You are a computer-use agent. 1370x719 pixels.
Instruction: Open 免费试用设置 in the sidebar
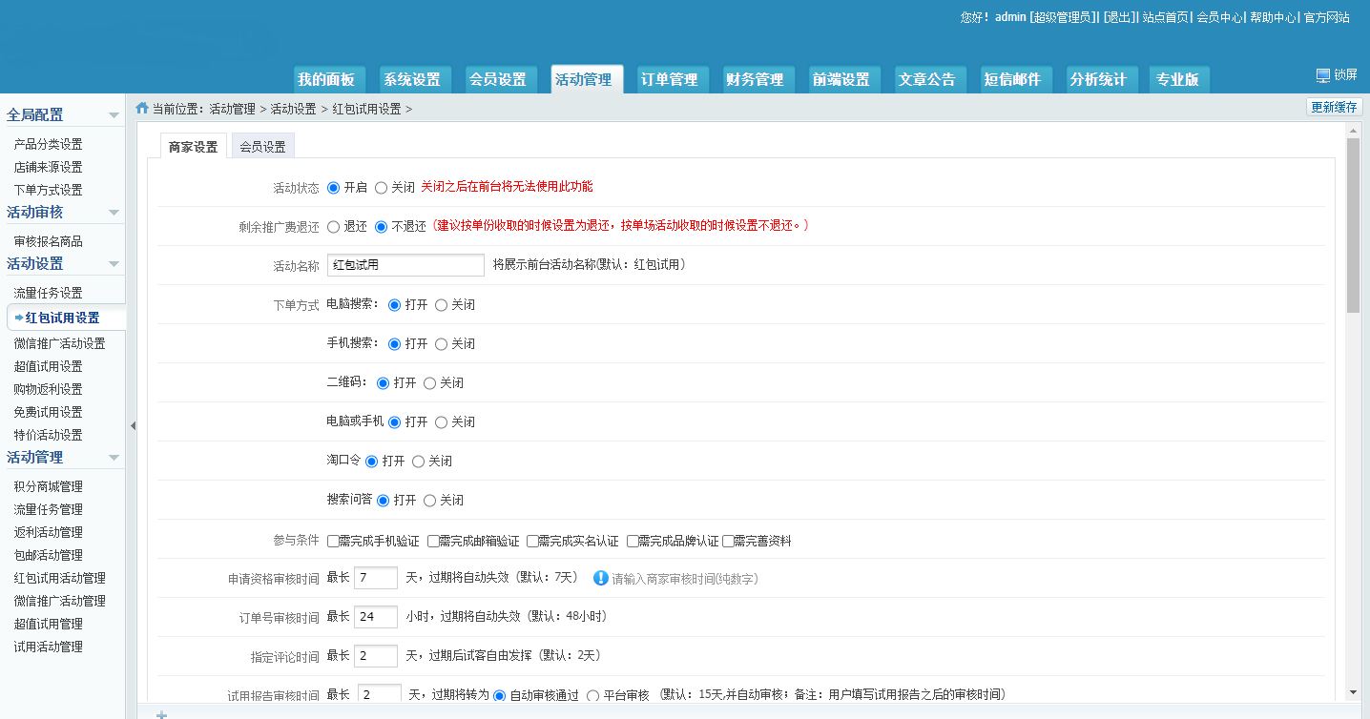[45, 412]
